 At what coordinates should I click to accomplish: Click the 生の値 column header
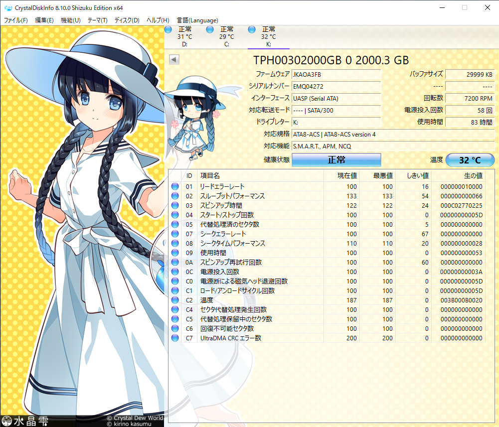pyautogui.click(x=472, y=175)
